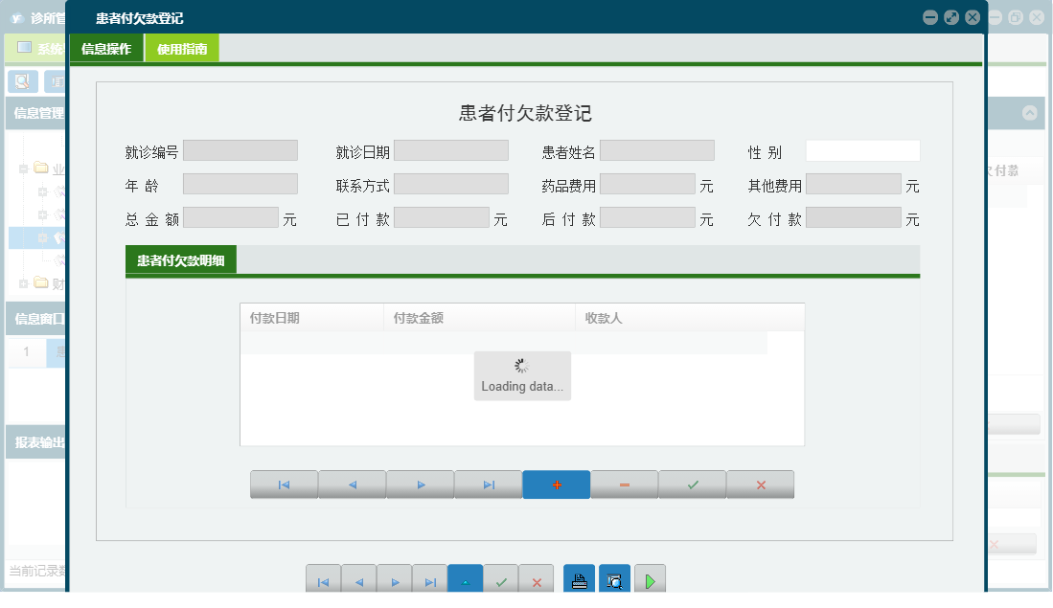
Task: Click inside the 性别 input field
Action: pos(861,149)
